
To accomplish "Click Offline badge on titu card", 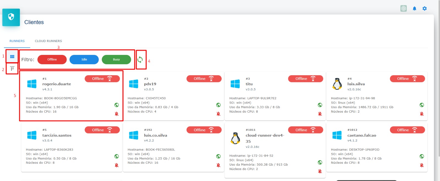I will point(306,79).
